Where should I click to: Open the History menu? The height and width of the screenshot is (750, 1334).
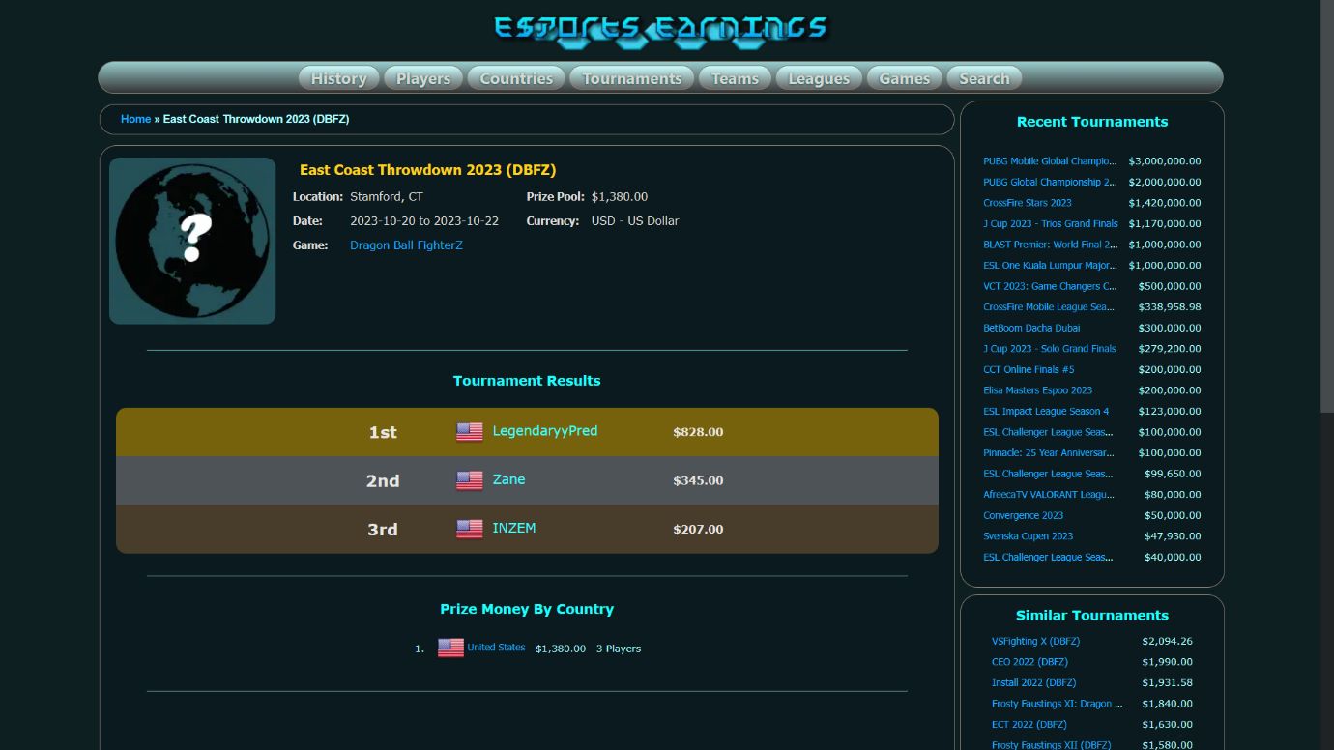click(x=338, y=78)
